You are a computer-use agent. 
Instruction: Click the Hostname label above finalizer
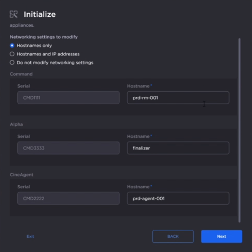pyautogui.click(x=138, y=136)
